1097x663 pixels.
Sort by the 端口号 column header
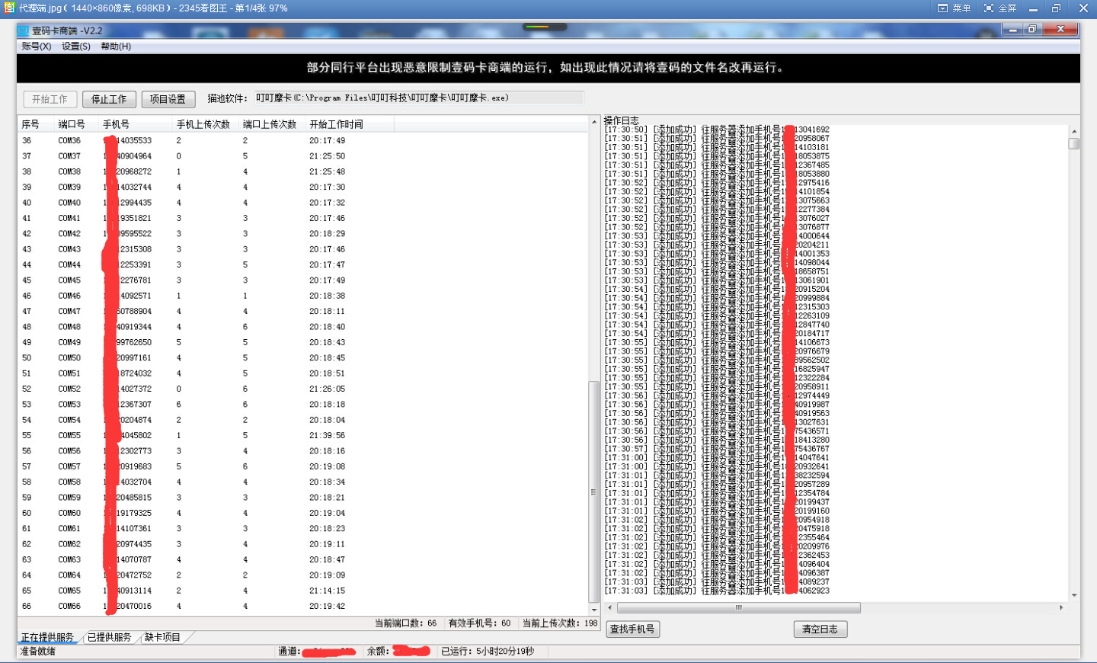click(x=72, y=124)
